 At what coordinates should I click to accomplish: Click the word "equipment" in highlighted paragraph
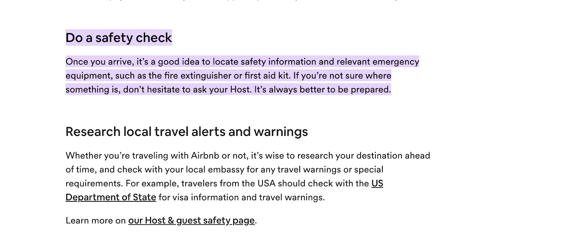tap(83, 76)
